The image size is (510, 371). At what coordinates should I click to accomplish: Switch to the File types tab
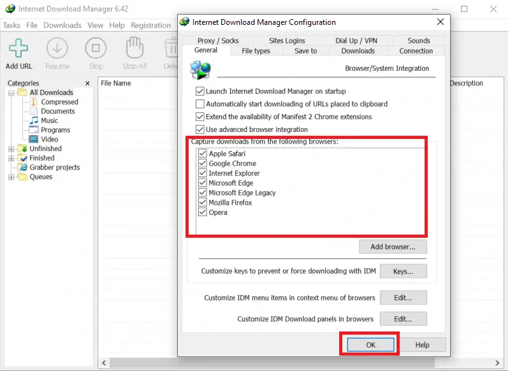[256, 51]
